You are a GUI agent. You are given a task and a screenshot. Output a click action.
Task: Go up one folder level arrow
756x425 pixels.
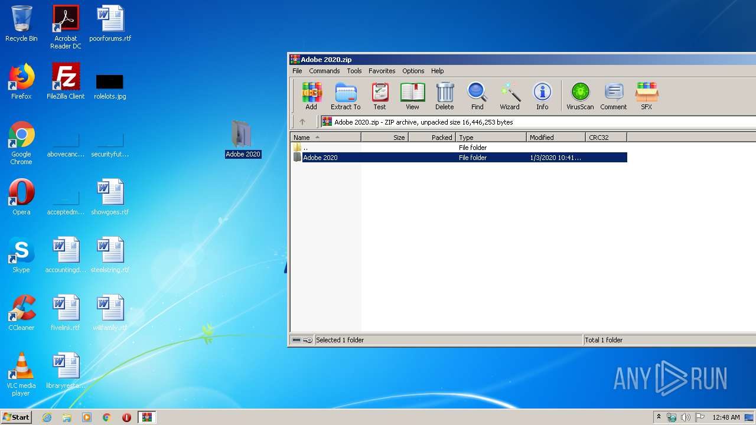click(x=302, y=122)
